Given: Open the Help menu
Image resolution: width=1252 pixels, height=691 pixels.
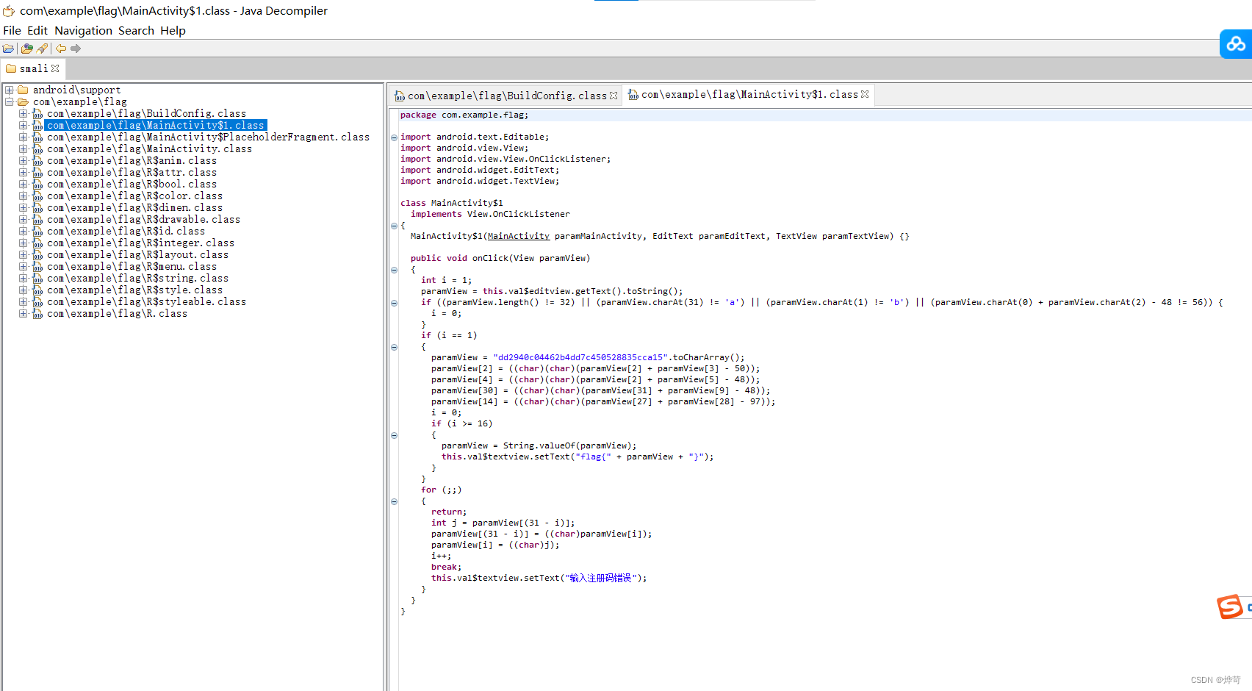Looking at the screenshot, I should 173,30.
